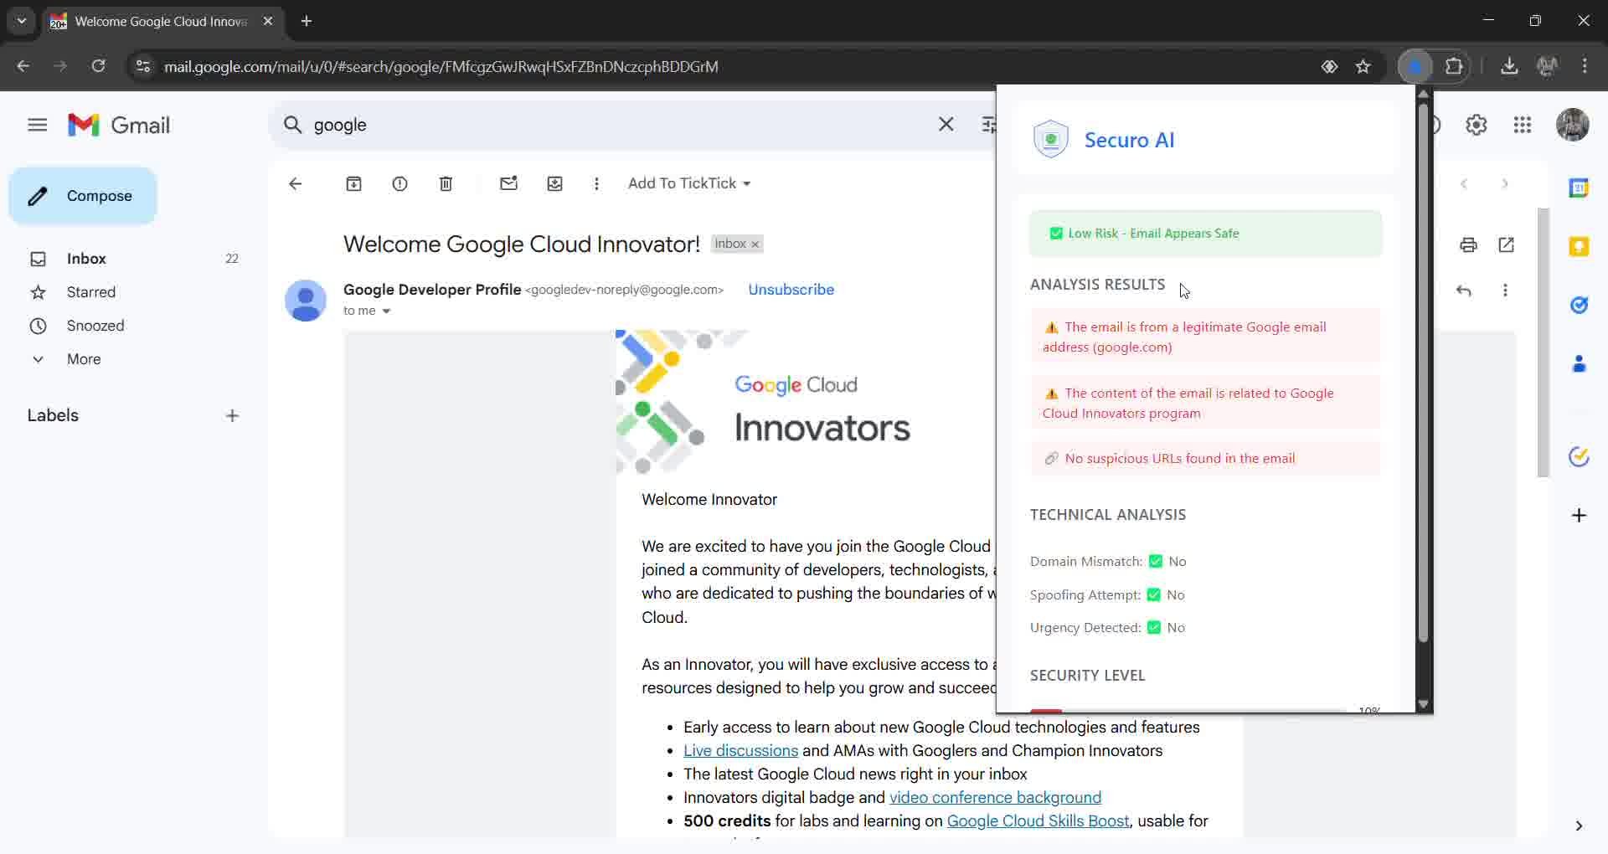Open Gmail main menu hamburger icon

[37, 126]
